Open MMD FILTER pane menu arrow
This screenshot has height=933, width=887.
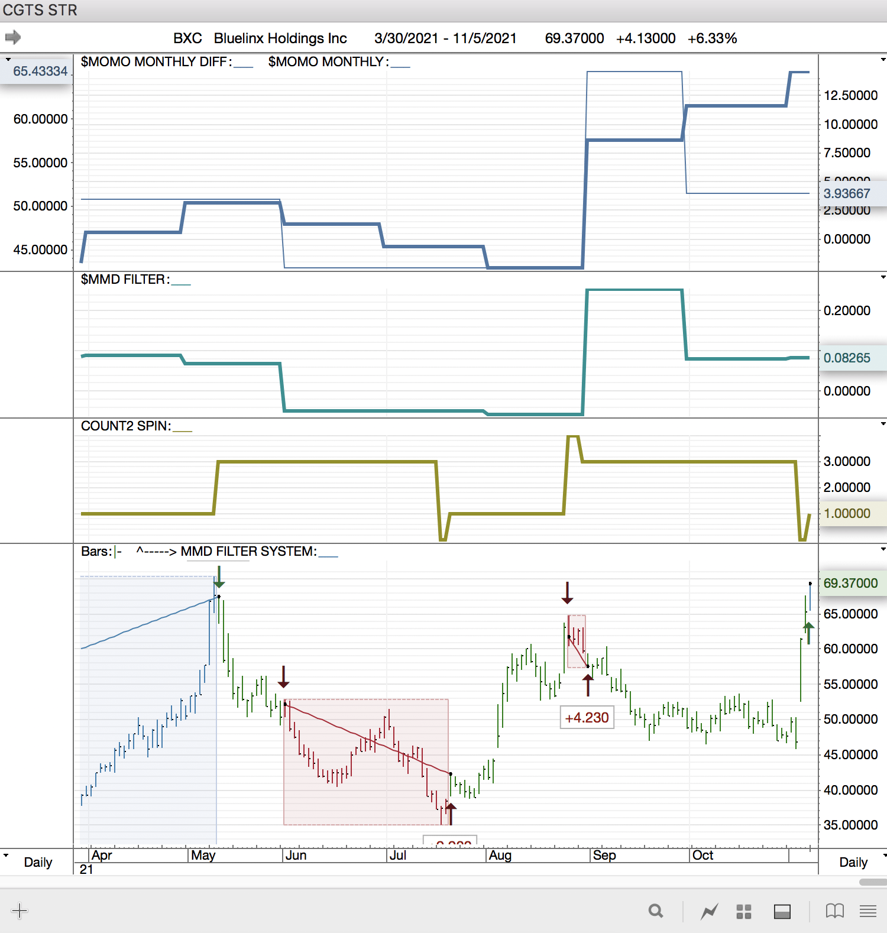tap(883, 277)
